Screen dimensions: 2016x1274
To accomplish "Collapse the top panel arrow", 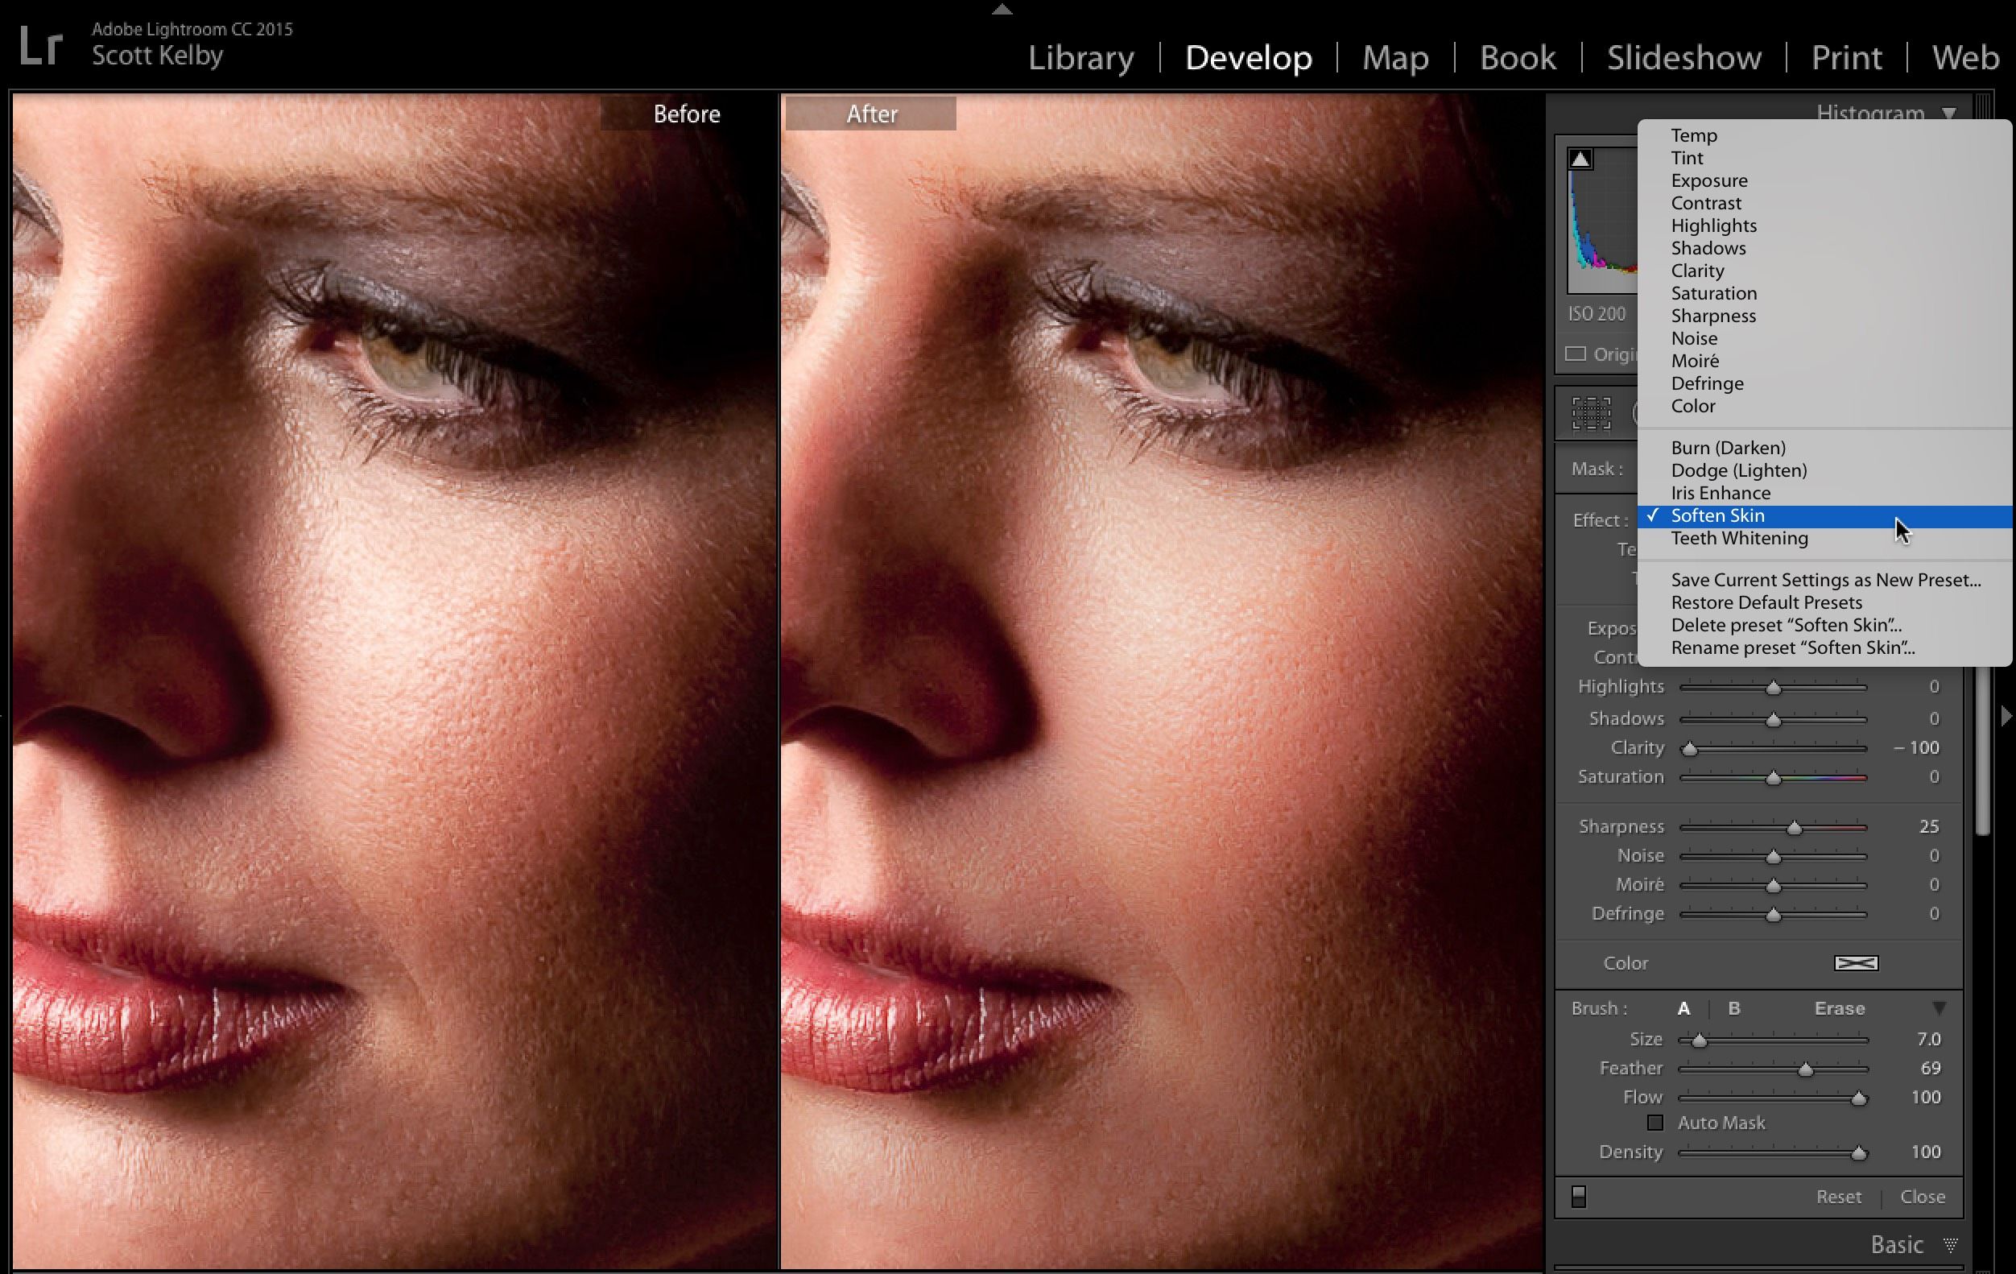I will click(1002, 9).
